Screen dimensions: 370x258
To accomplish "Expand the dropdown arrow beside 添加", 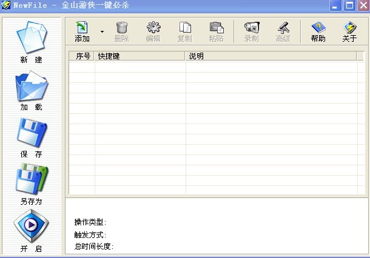I will tap(102, 31).
